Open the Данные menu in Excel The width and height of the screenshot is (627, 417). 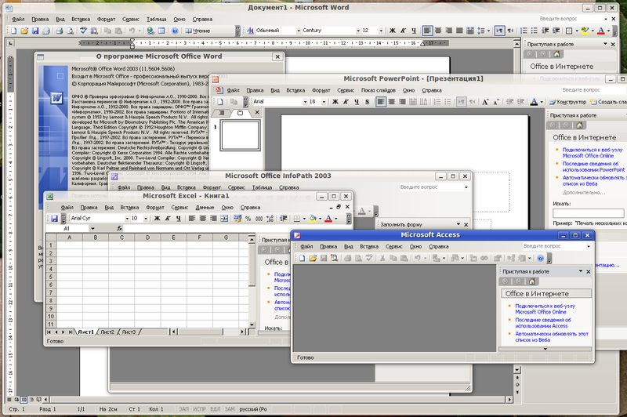pyautogui.click(x=205, y=208)
